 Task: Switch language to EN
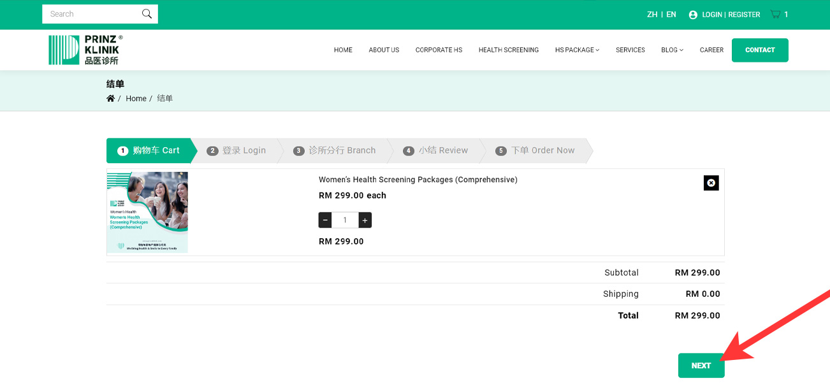coord(671,14)
